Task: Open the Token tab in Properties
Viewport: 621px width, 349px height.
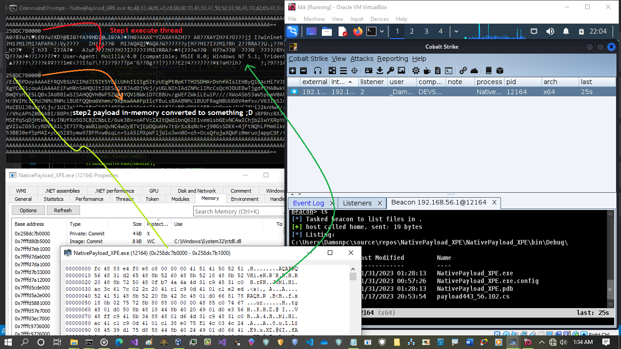Action: pos(152,199)
